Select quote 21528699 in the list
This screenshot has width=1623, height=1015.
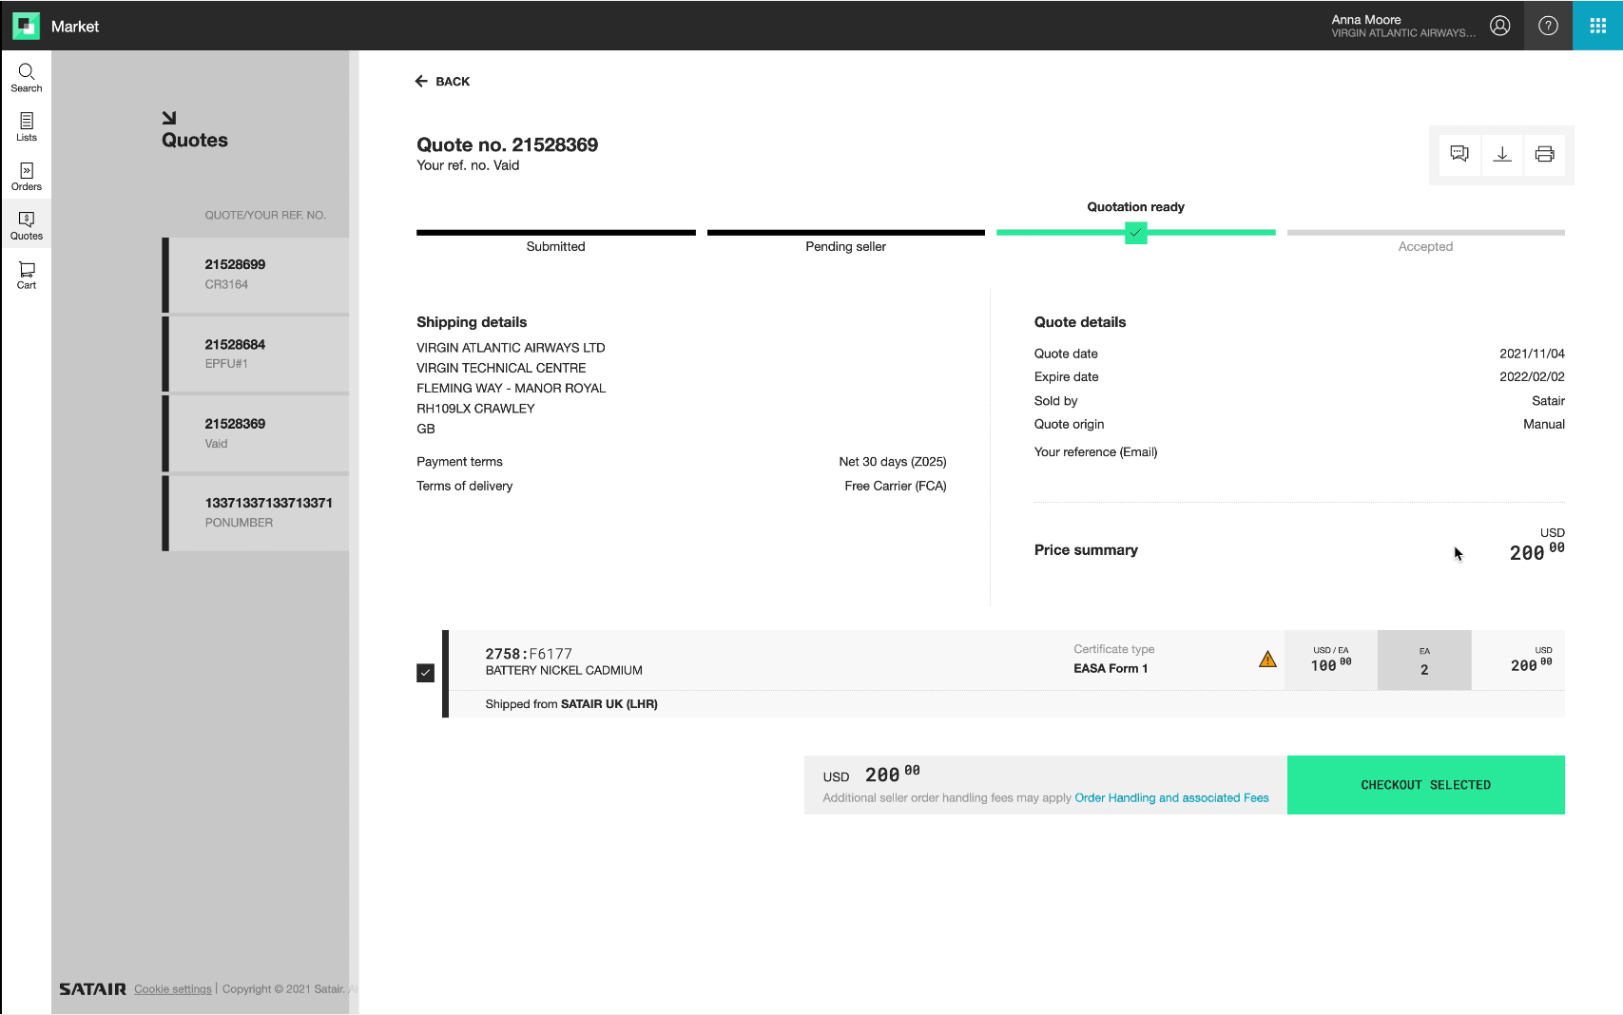pos(257,275)
